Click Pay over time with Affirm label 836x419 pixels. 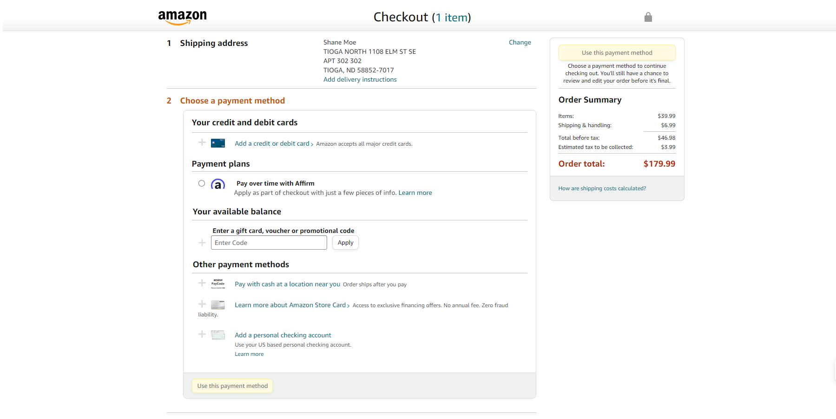coord(276,183)
